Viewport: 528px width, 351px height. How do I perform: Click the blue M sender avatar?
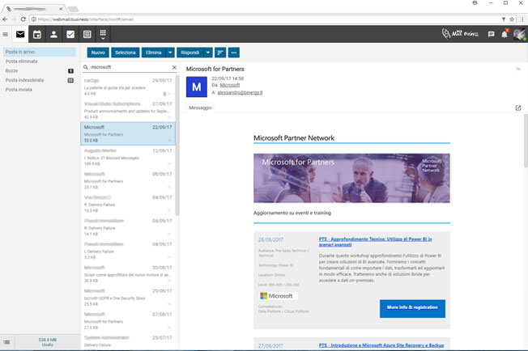(197, 87)
